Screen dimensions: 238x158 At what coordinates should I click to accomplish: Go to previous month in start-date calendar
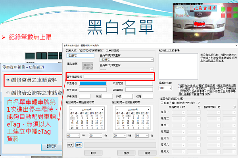(x=71, y=109)
